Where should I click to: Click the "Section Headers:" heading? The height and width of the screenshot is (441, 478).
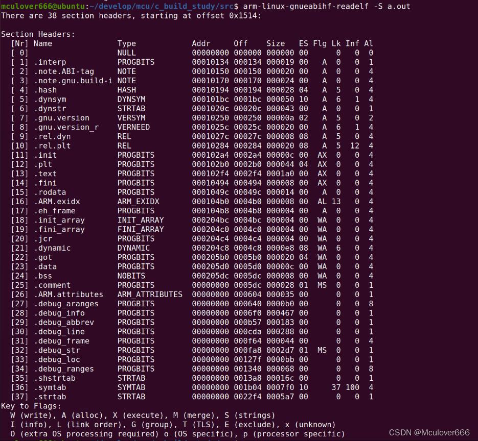click(38, 34)
